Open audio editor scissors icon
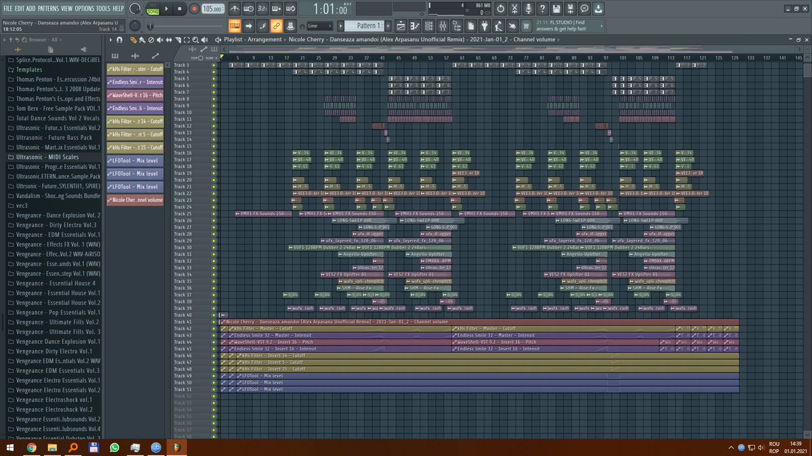 pos(515,9)
